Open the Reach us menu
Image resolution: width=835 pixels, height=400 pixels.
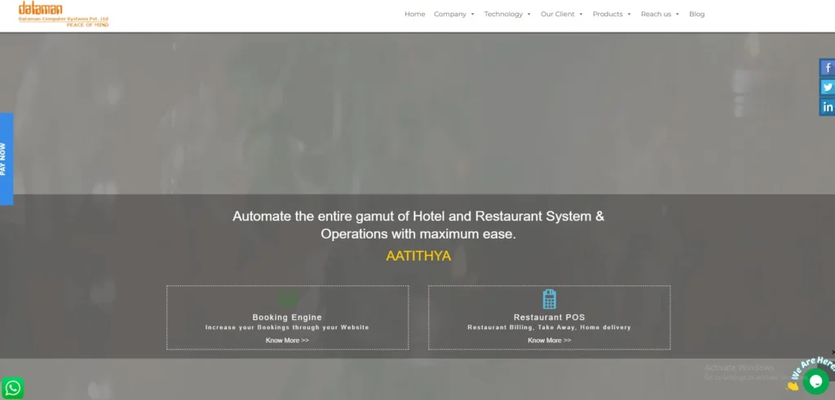click(x=656, y=15)
